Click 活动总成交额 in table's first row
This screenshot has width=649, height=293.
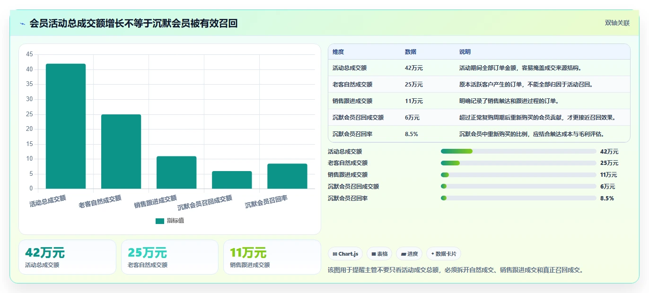point(350,68)
